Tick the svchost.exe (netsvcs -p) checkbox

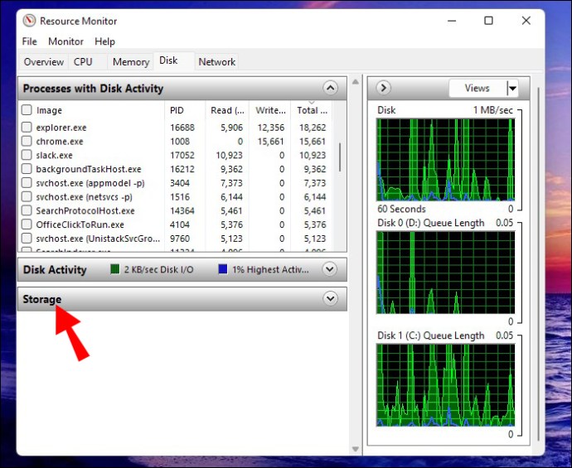27,197
